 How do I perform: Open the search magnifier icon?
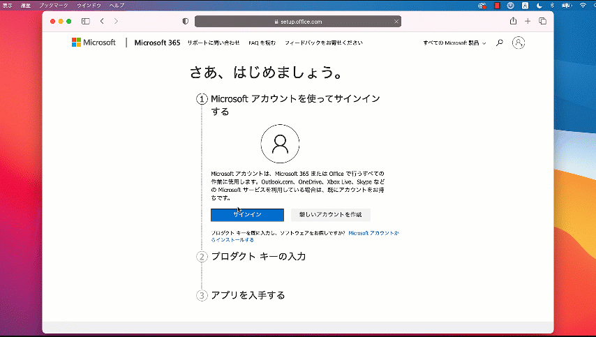[x=499, y=43]
